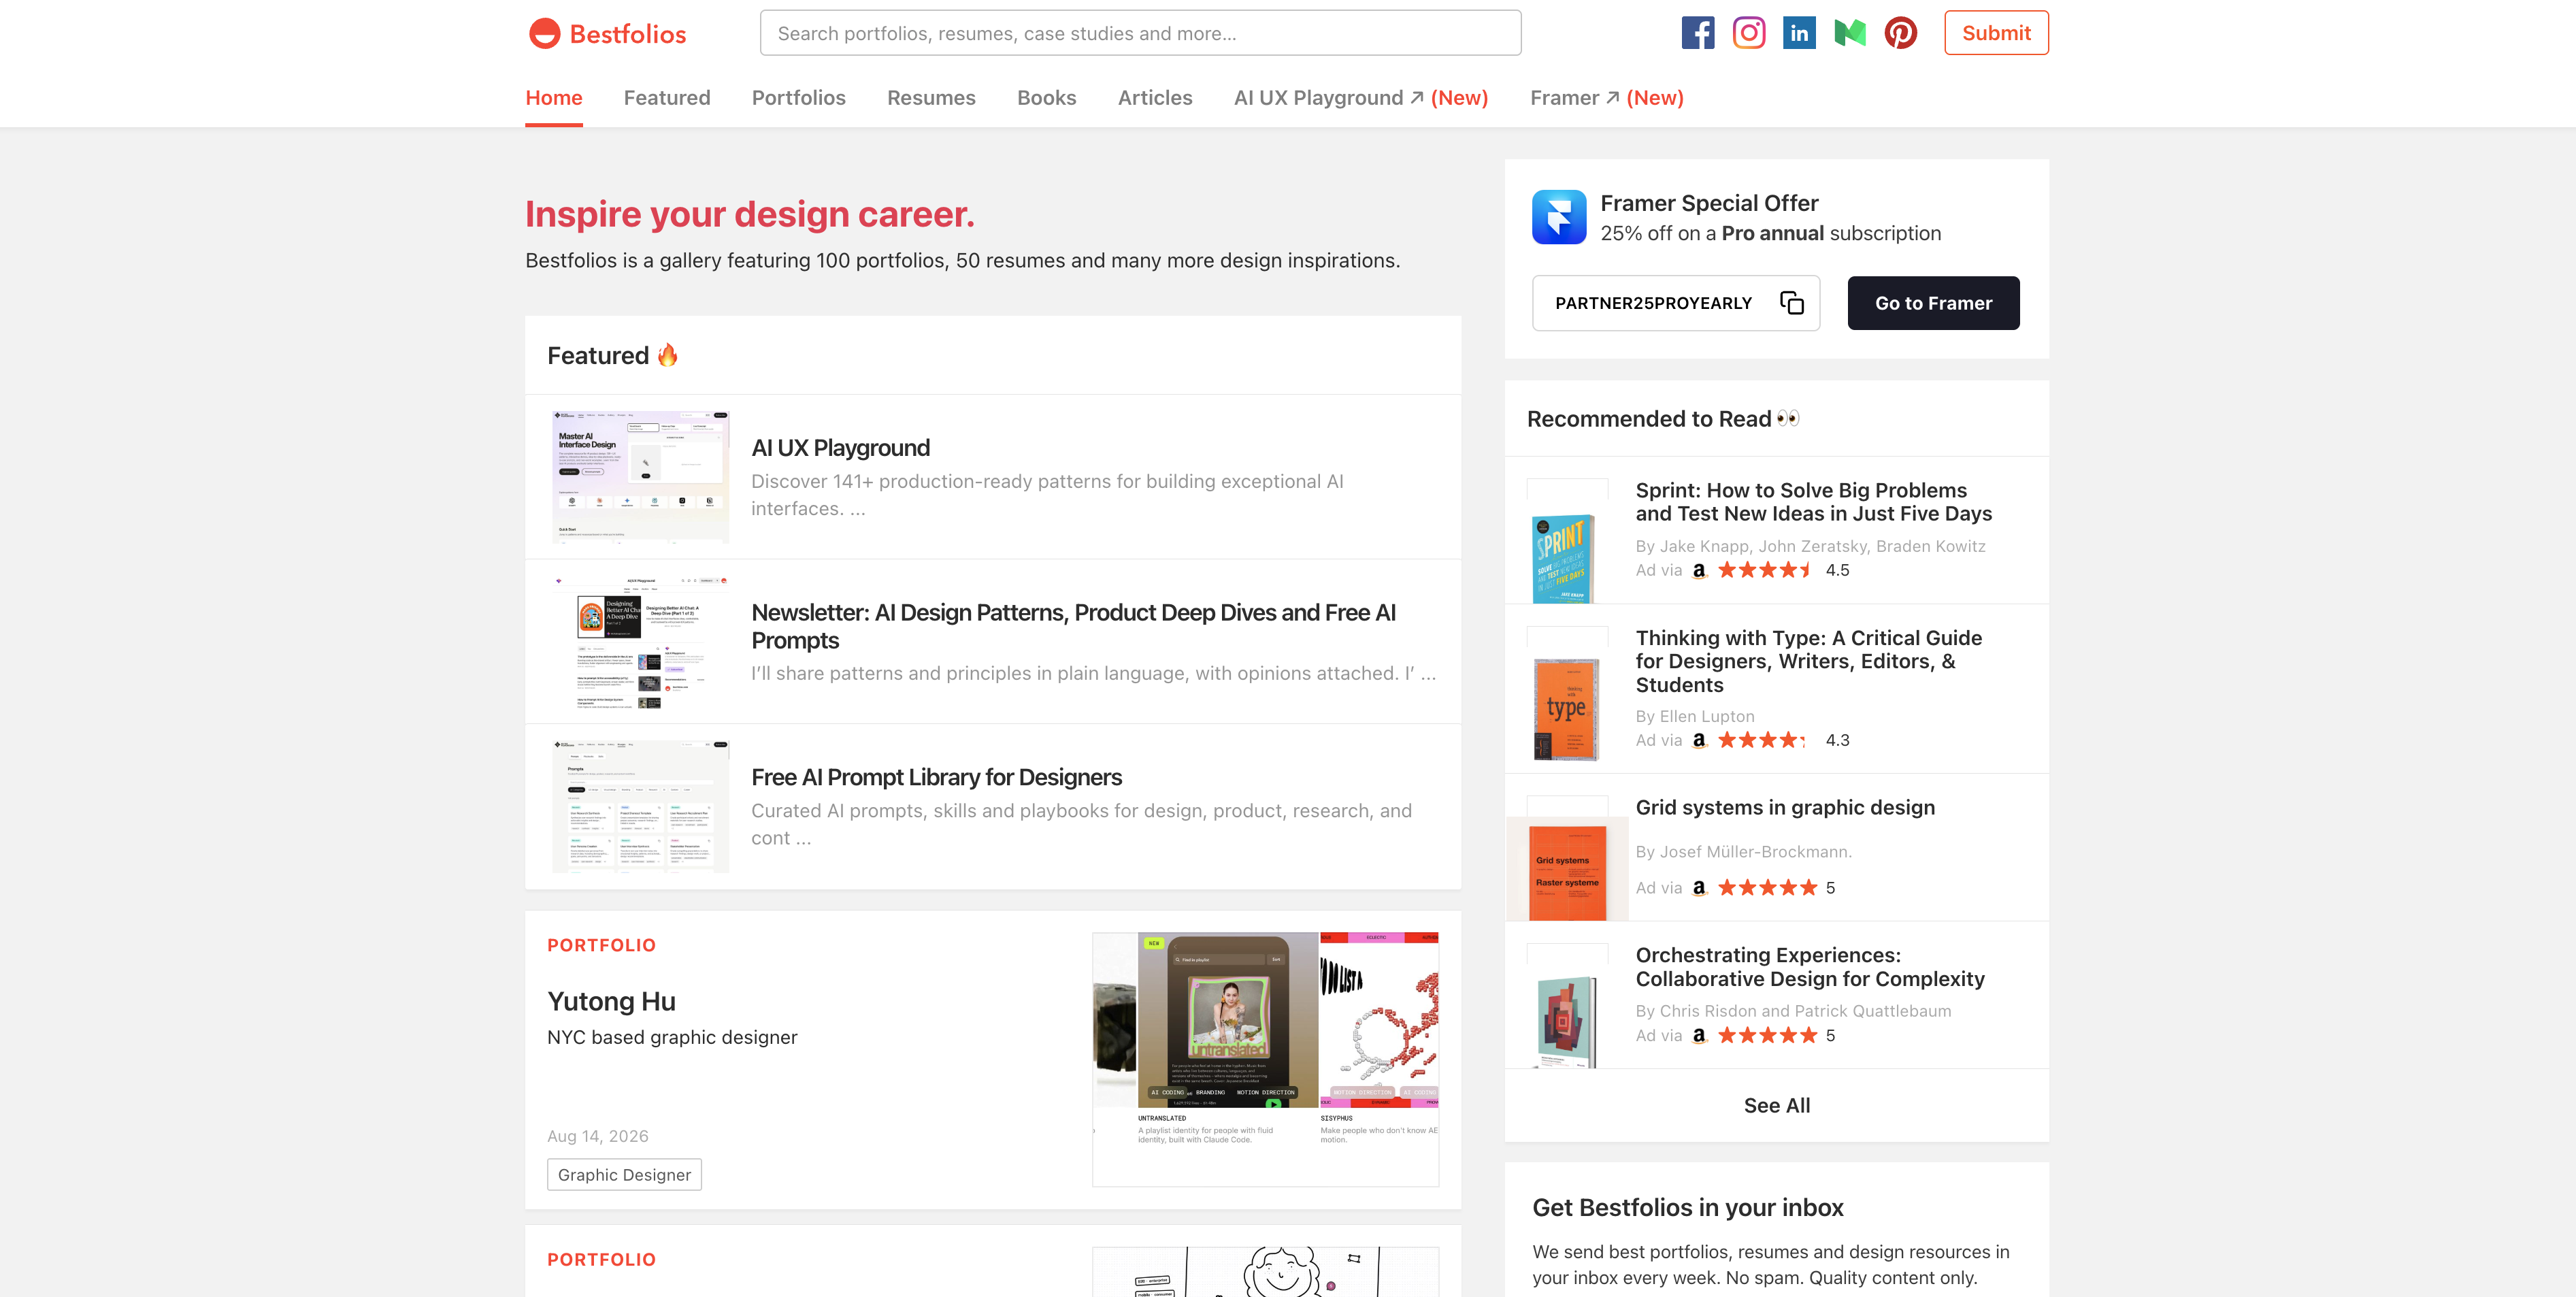Click the Orchestrating Experiences book cover

pos(1566,1021)
